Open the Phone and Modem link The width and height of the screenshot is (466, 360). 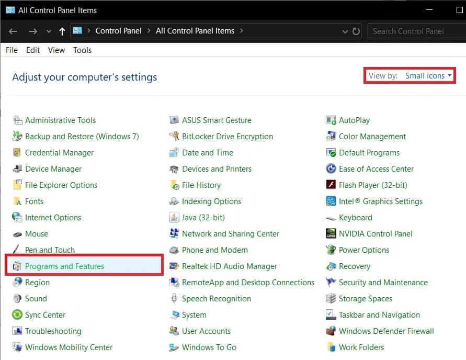[215, 250]
